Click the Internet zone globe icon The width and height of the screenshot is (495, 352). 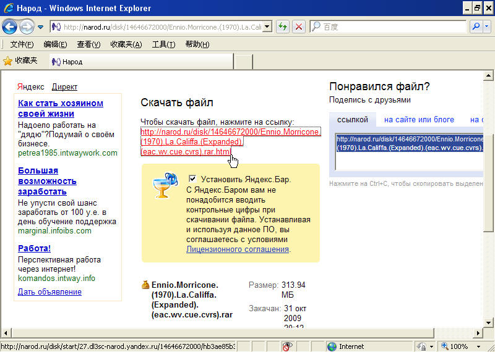click(x=332, y=346)
